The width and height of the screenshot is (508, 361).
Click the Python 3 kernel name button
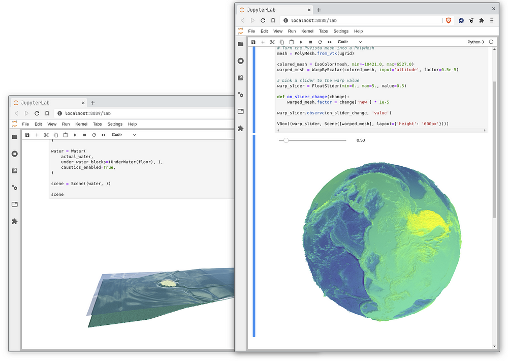pyautogui.click(x=475, y=42)
